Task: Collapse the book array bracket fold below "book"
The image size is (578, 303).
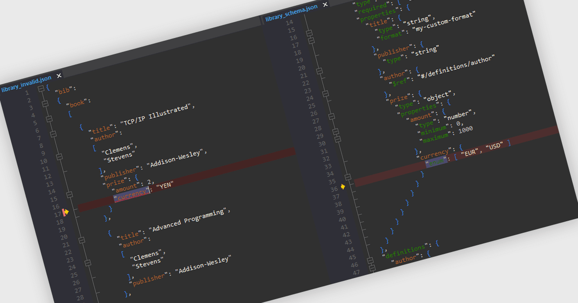Action: (x=49, y=118)
